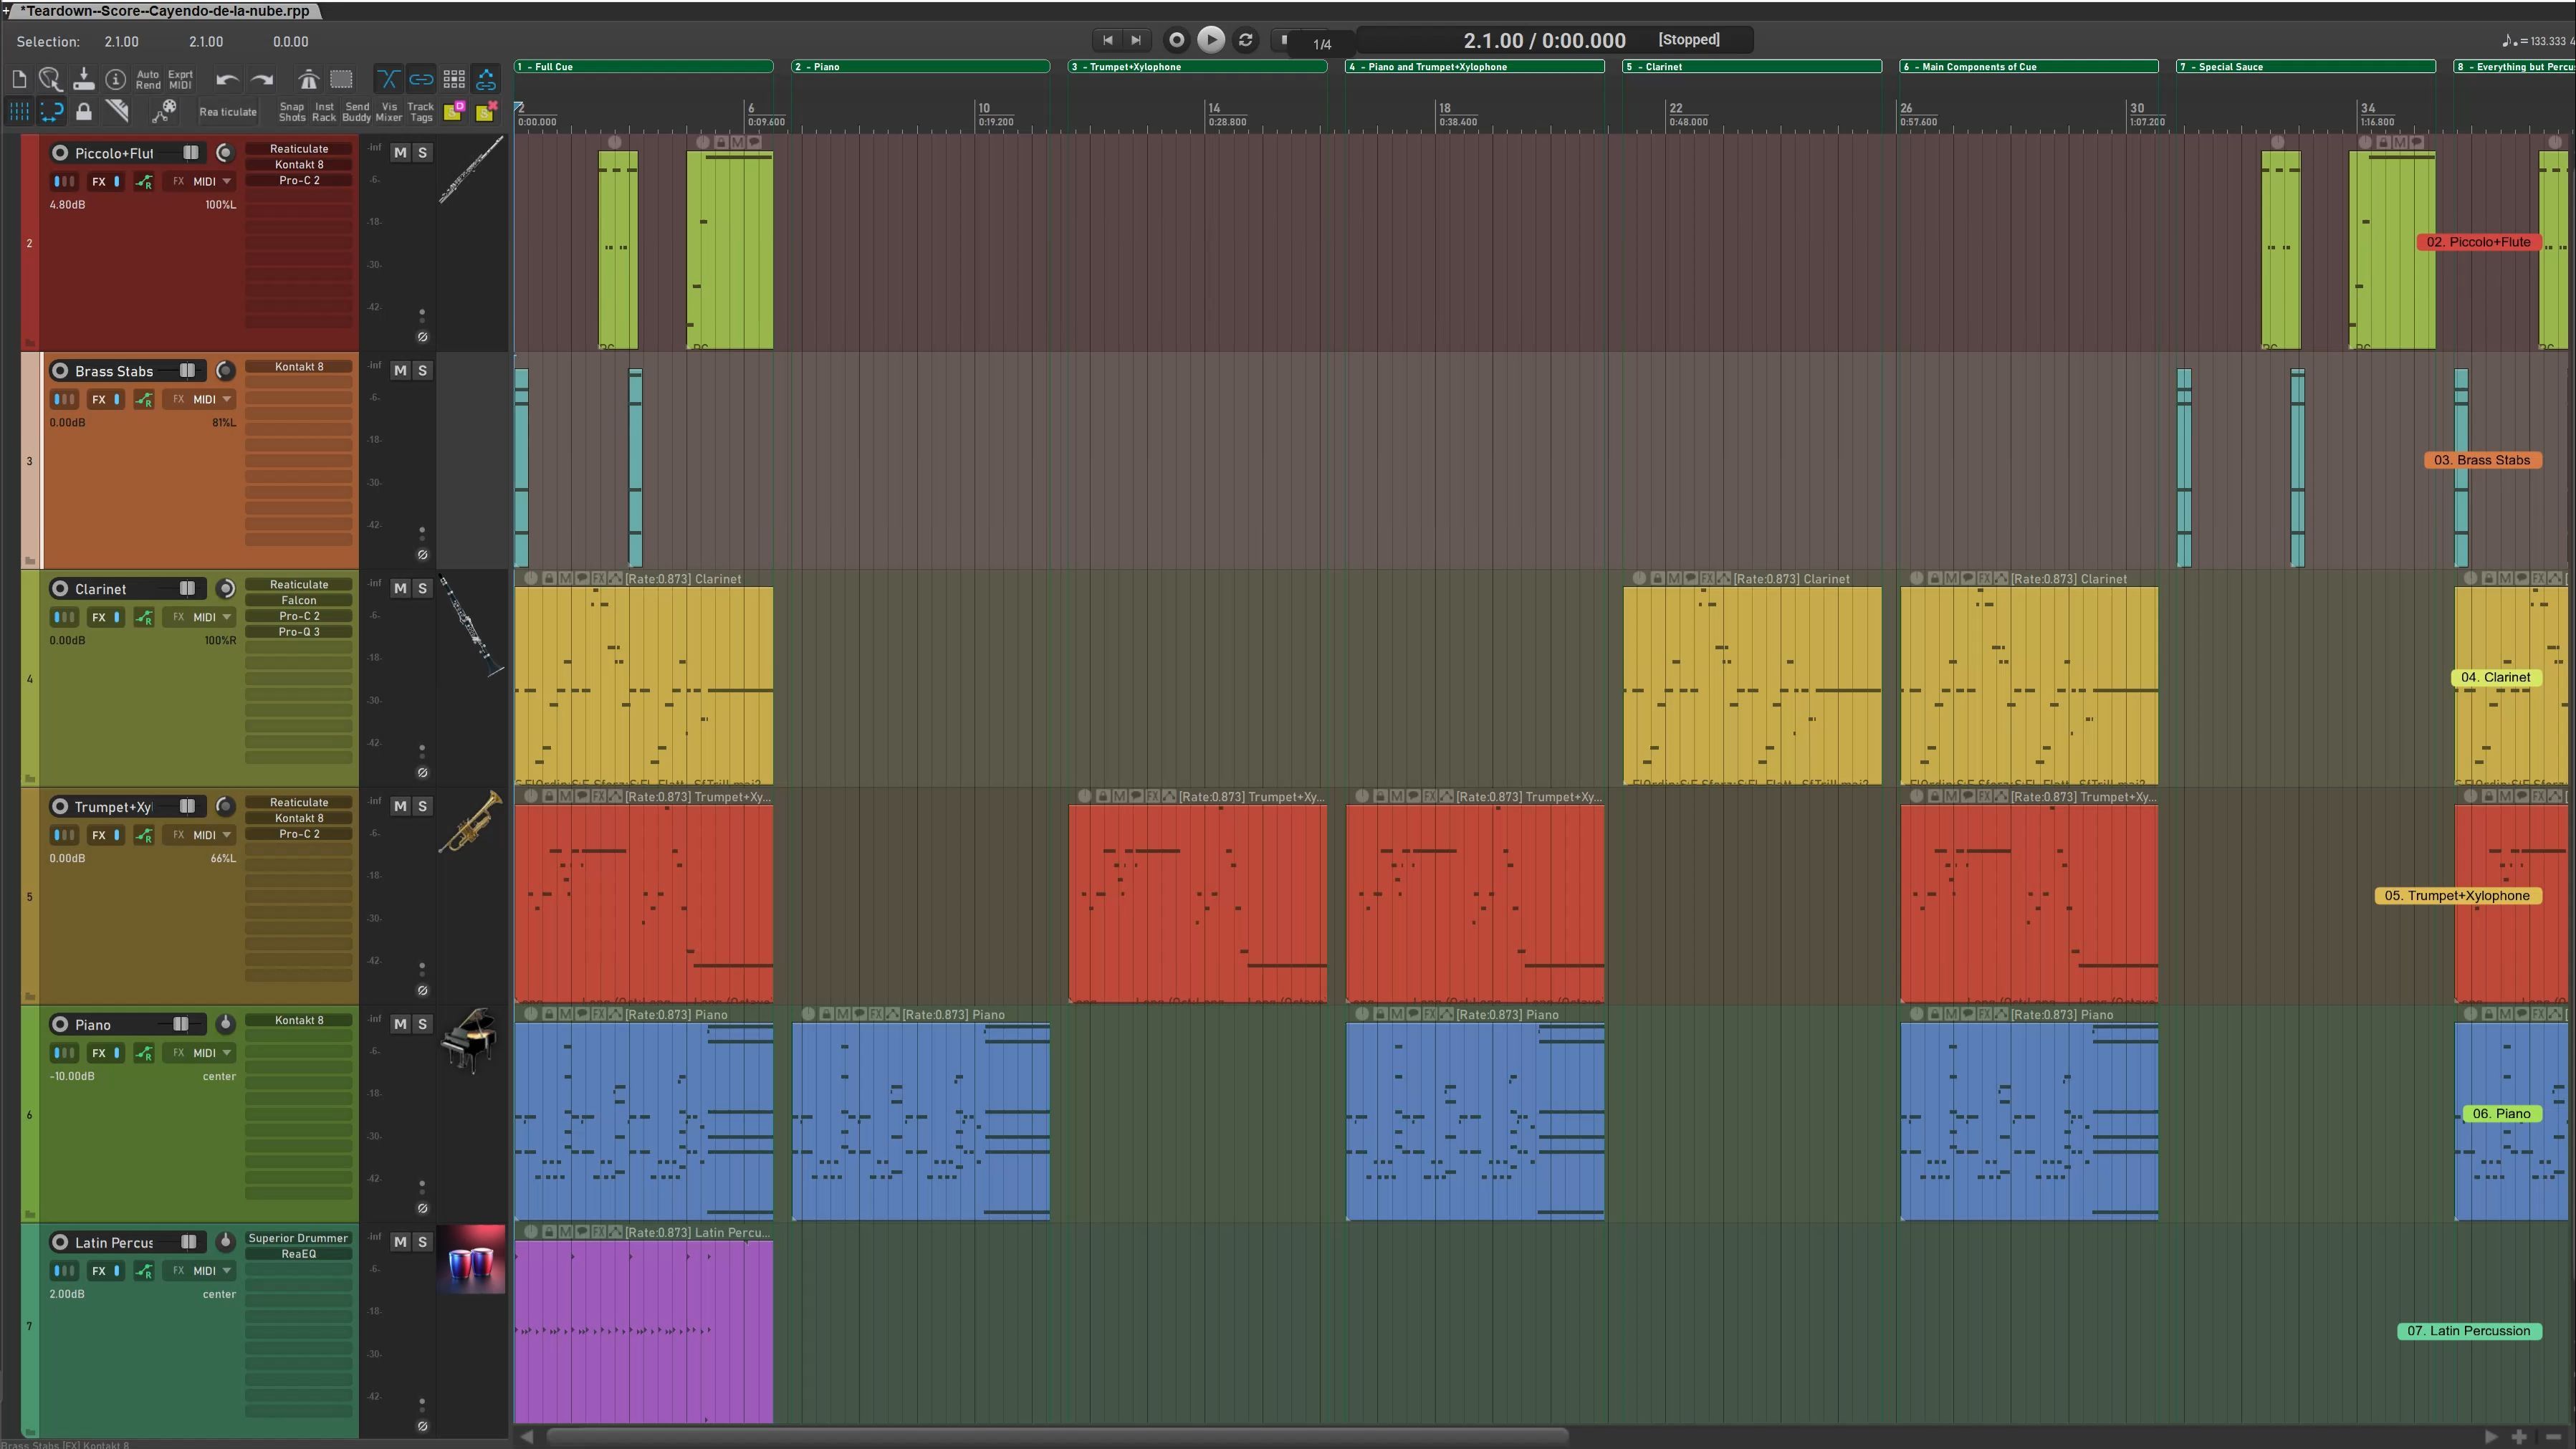The height and width of the screenshot is (1449, 2576).
Task: Click the save/download to disk toolbar icon
Action: [83, 79]
